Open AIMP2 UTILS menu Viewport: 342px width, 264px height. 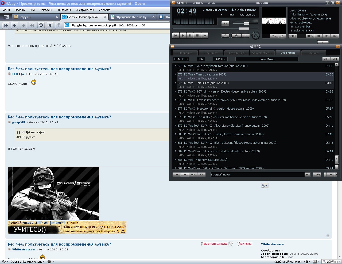coord(211,3)
